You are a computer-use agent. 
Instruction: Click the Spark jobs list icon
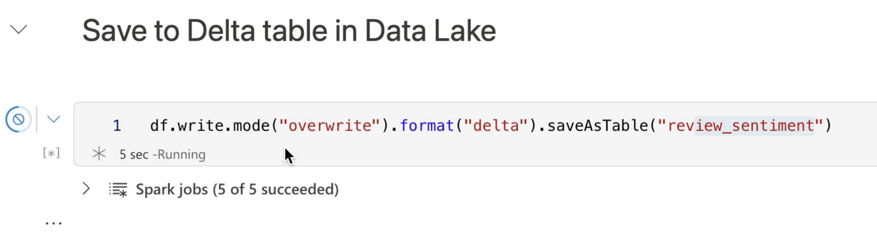pyautogui.click(x=118, y=189)
